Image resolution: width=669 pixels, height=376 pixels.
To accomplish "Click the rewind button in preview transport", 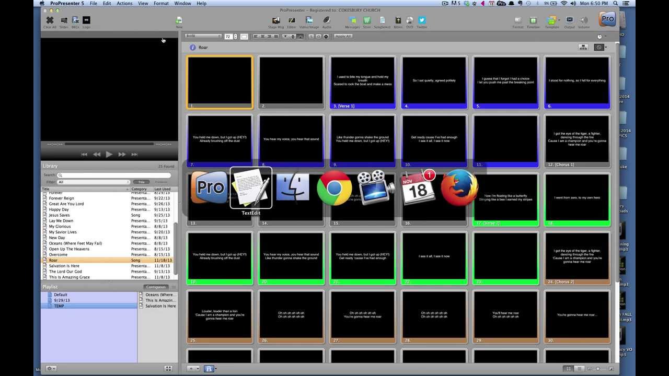I will 97,155.
